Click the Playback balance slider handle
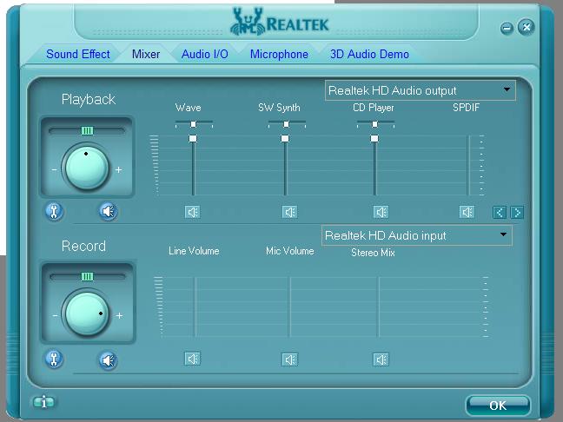This screenshot has height=422, width=563. pyautogui.click(x=87, y=130)
